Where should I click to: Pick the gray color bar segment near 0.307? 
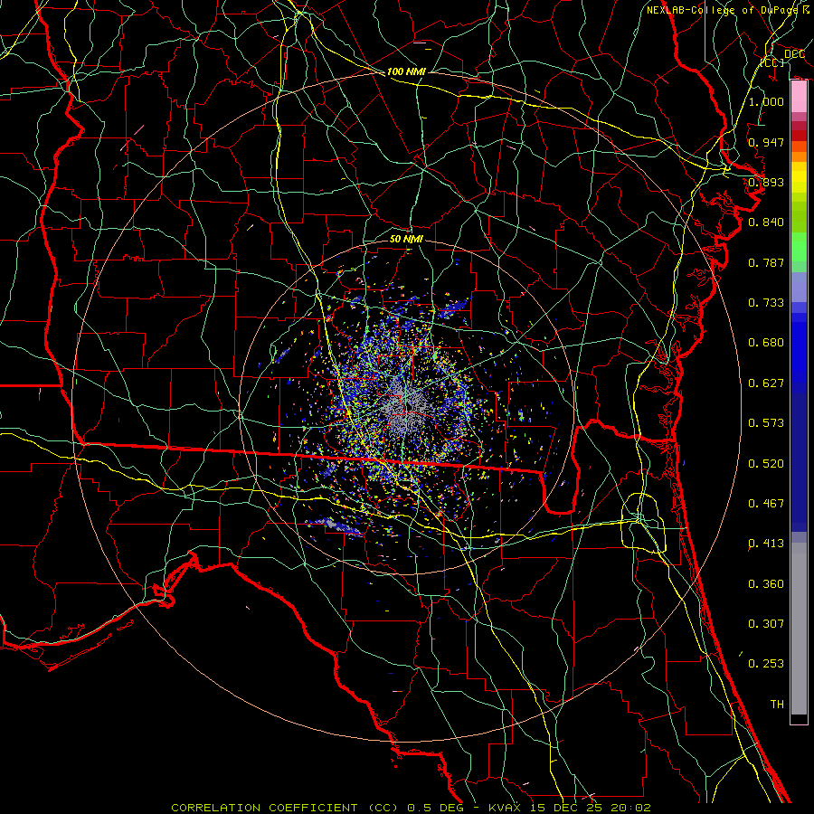click(x=799, y=629)
